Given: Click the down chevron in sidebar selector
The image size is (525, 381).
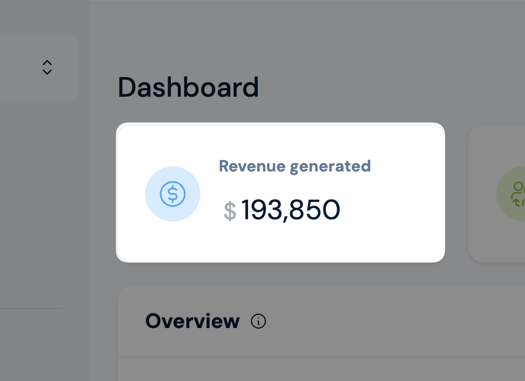Looking at the screenshot, I should click(x=47, y=71).
